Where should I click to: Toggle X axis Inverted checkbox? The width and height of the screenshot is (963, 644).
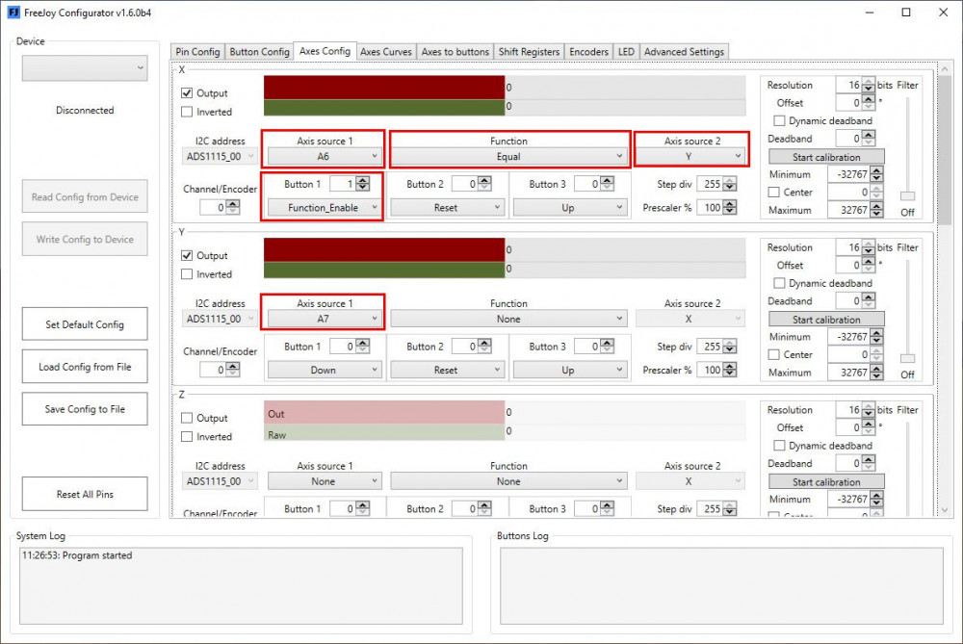point(187,112)
